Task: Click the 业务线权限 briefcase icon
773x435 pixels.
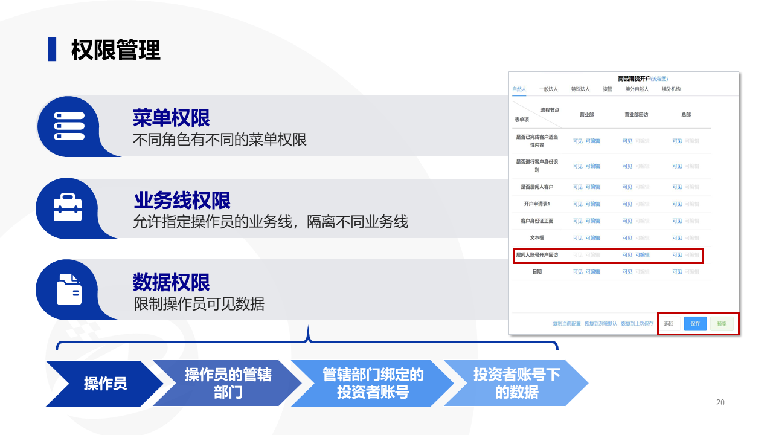Action: 69,207
